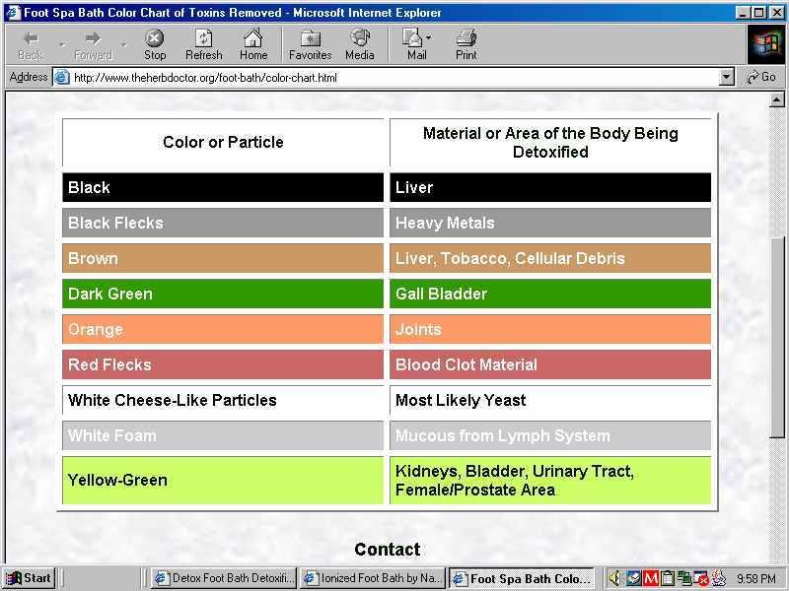The height and width of the screenshot is (591, 789).
Task: Open the Media panel
Action: pyautogui.click(x=359, y=43)
